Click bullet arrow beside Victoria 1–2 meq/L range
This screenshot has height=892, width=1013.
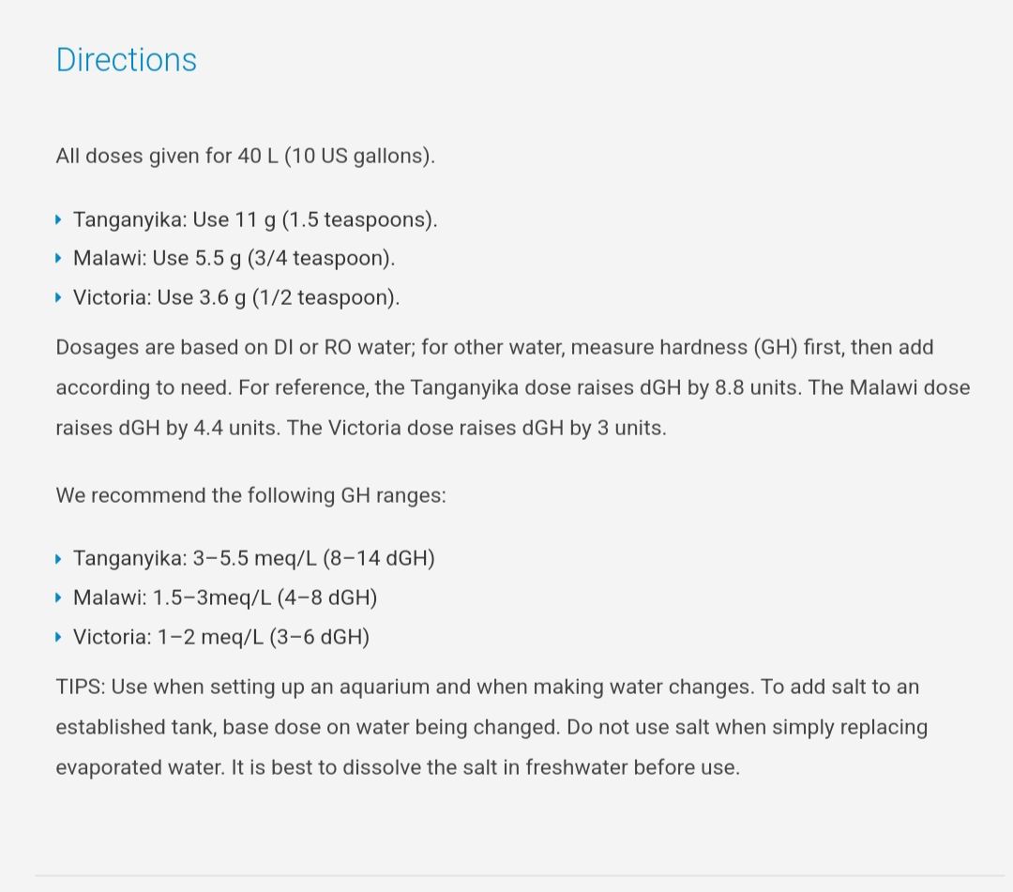click(x=59, y=638)
